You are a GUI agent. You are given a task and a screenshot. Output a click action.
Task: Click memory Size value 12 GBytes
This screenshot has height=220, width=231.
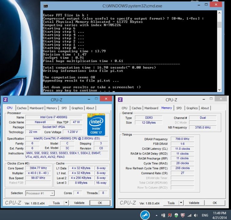coord(148,123)
